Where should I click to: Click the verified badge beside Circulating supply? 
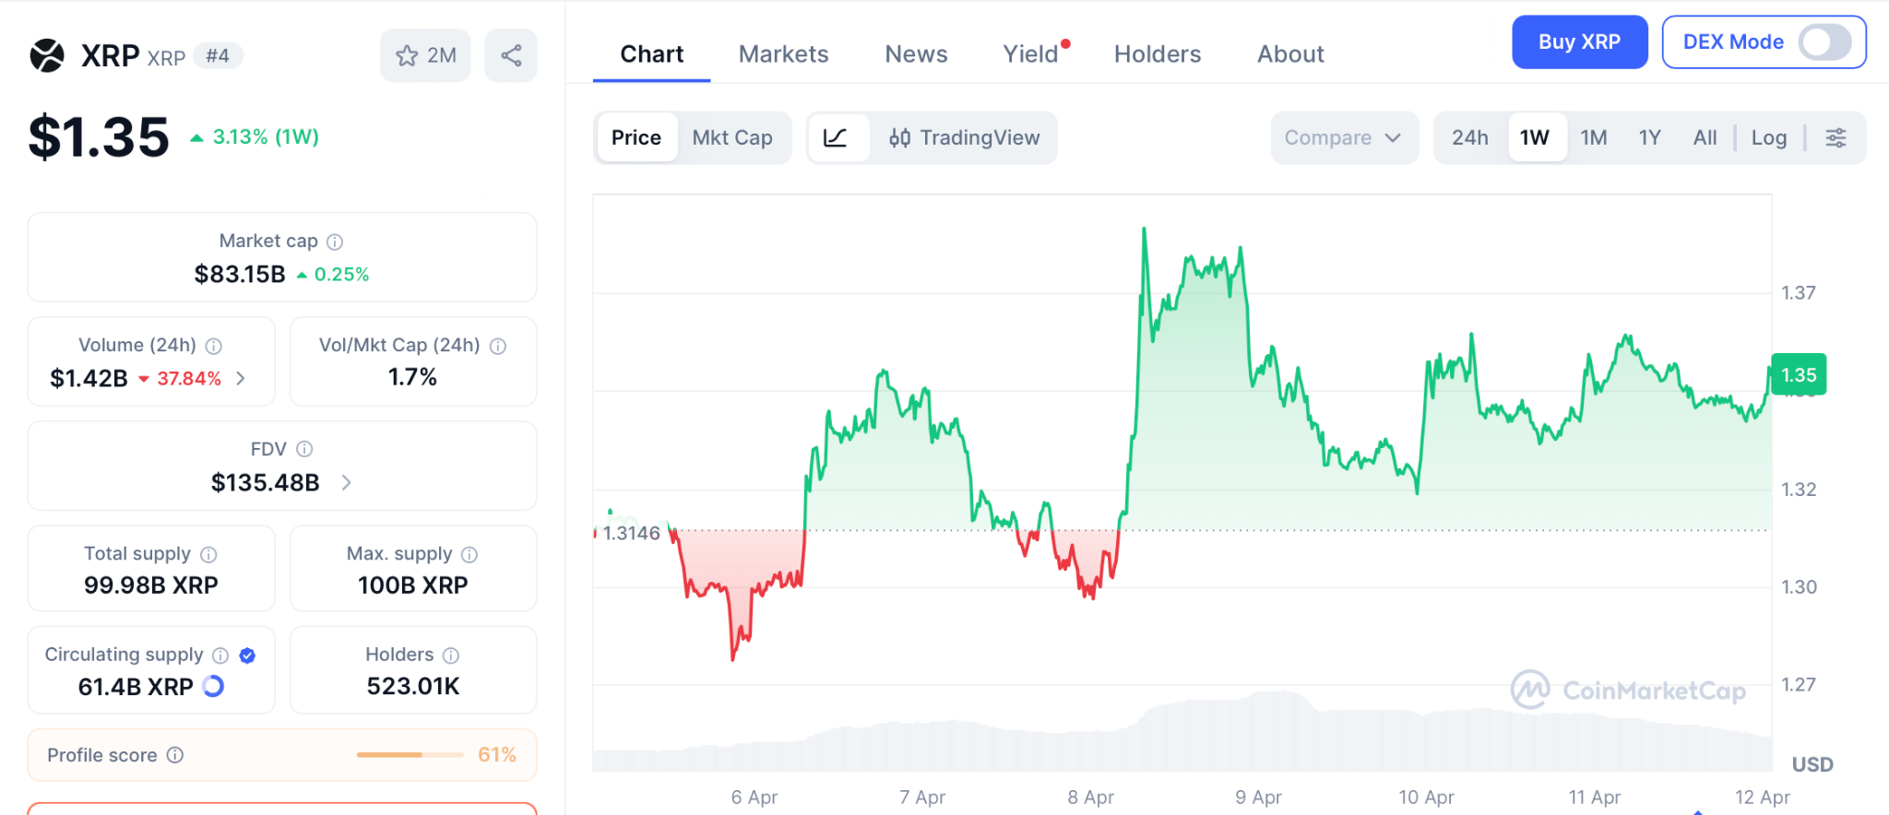click(247, 656)
